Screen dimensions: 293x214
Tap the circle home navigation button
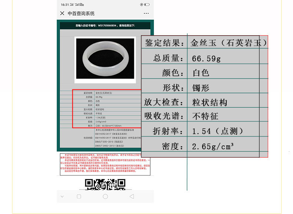pos(105,197)
